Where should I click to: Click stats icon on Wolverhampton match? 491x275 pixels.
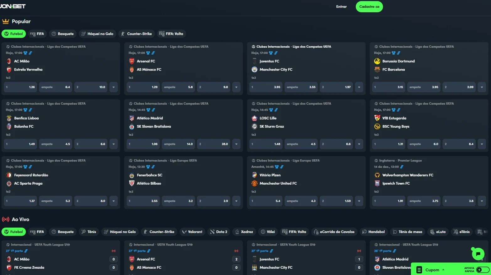pos(402,167)
